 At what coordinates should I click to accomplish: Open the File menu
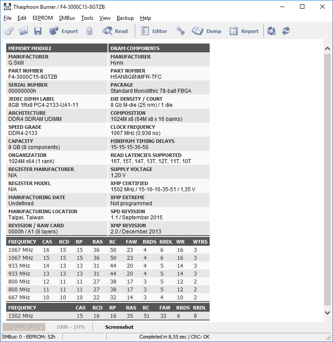(x=7, y=18)
